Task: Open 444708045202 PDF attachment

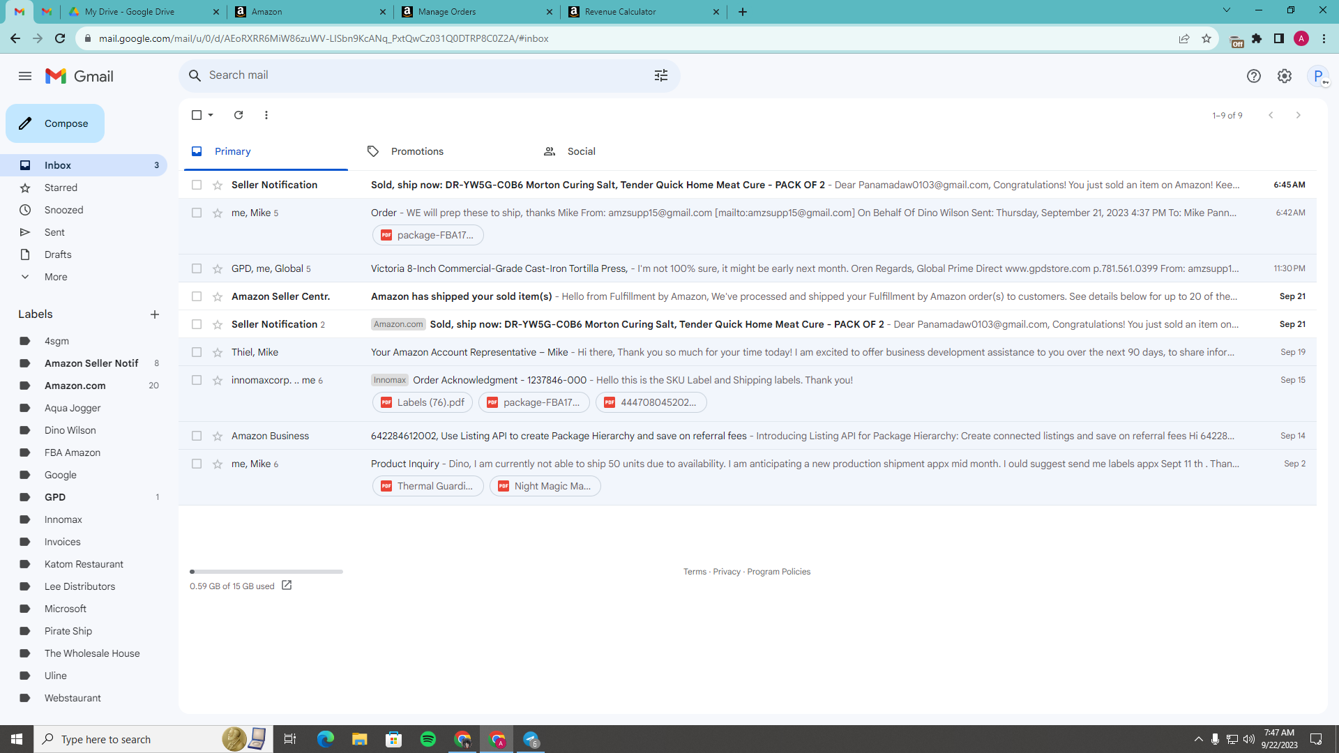Action: (x=651, y=402)
